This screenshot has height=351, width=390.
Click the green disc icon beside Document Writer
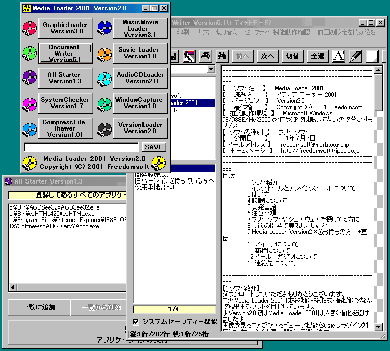click(30, 53)
